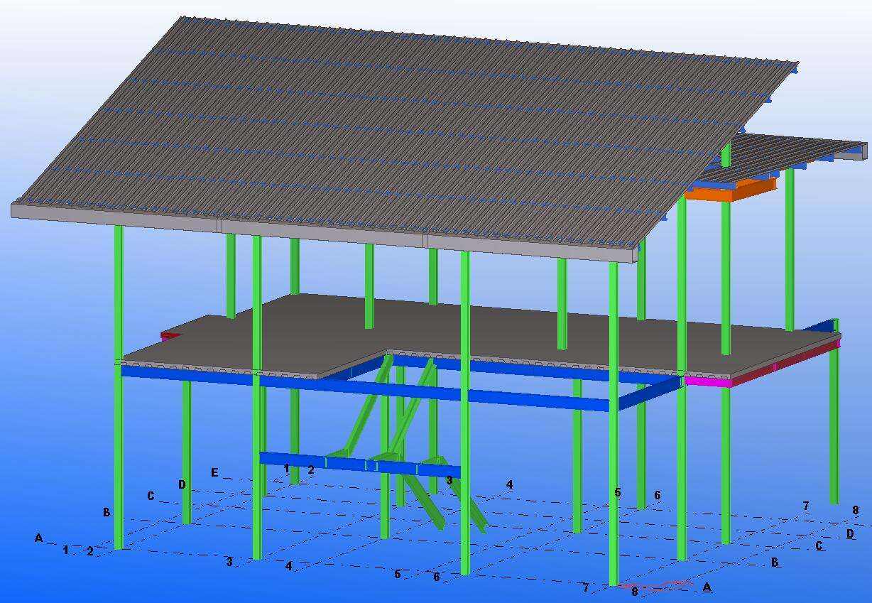The width and height of the screenshot is (872, 603).
Task: Select the blue stair landing beam
Action: 355,463
